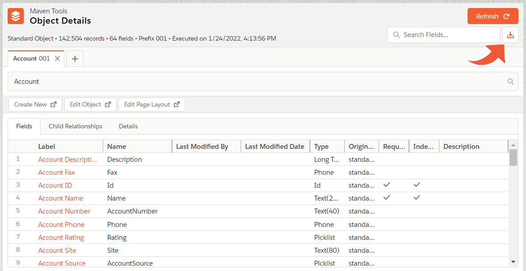Click the vertical scrollbar thumb

point(513,157)
